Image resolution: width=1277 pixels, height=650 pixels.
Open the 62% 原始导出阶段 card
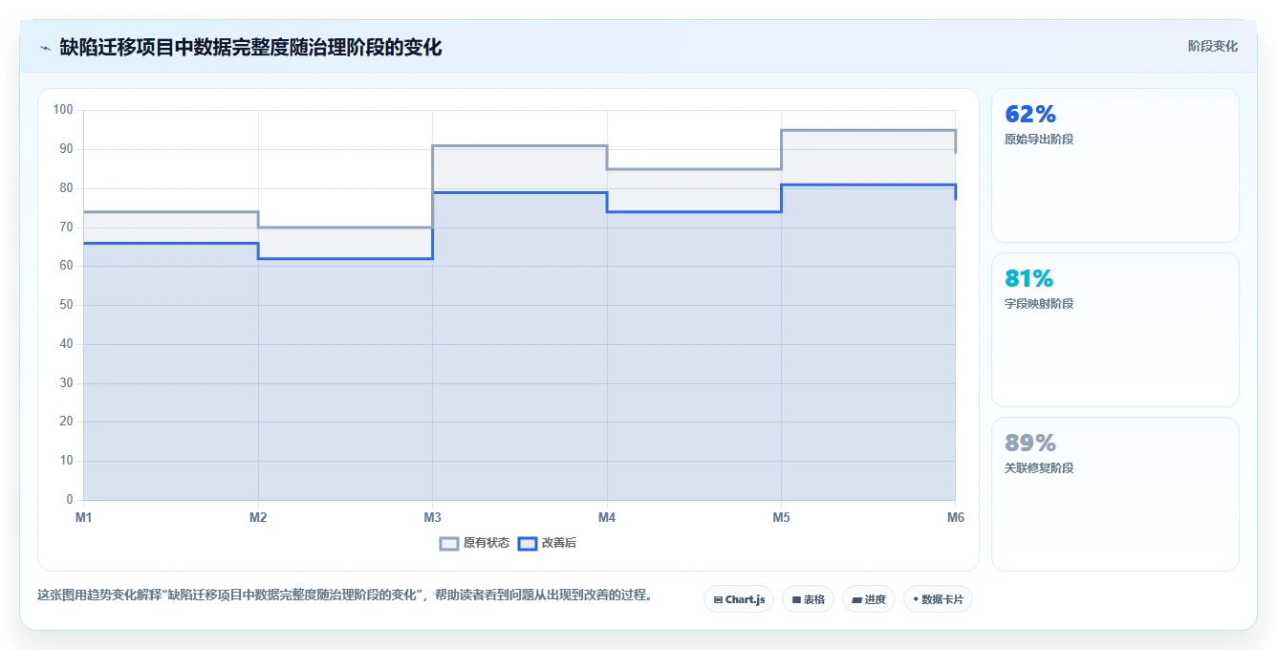click(1115, 165)
